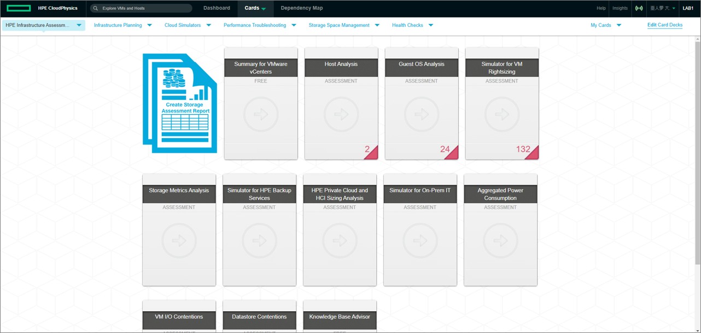
Task: Open the Cards tab dropdown arrow
Action: click(264, 9)
